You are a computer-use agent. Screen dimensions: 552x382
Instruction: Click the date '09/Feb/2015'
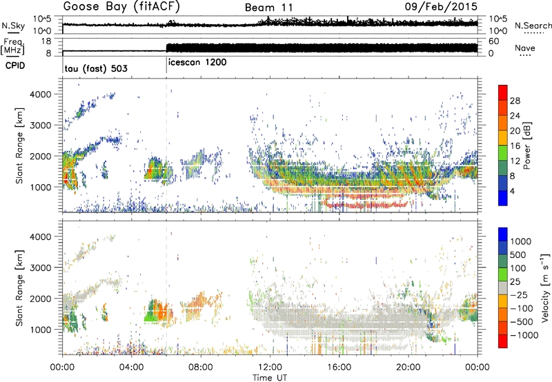441,6
